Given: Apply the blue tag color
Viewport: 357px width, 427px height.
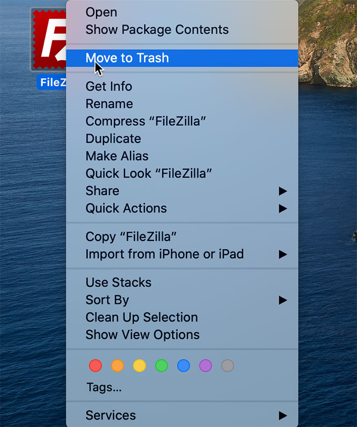Looking at the screenshot, I should [x=183, y=366].
